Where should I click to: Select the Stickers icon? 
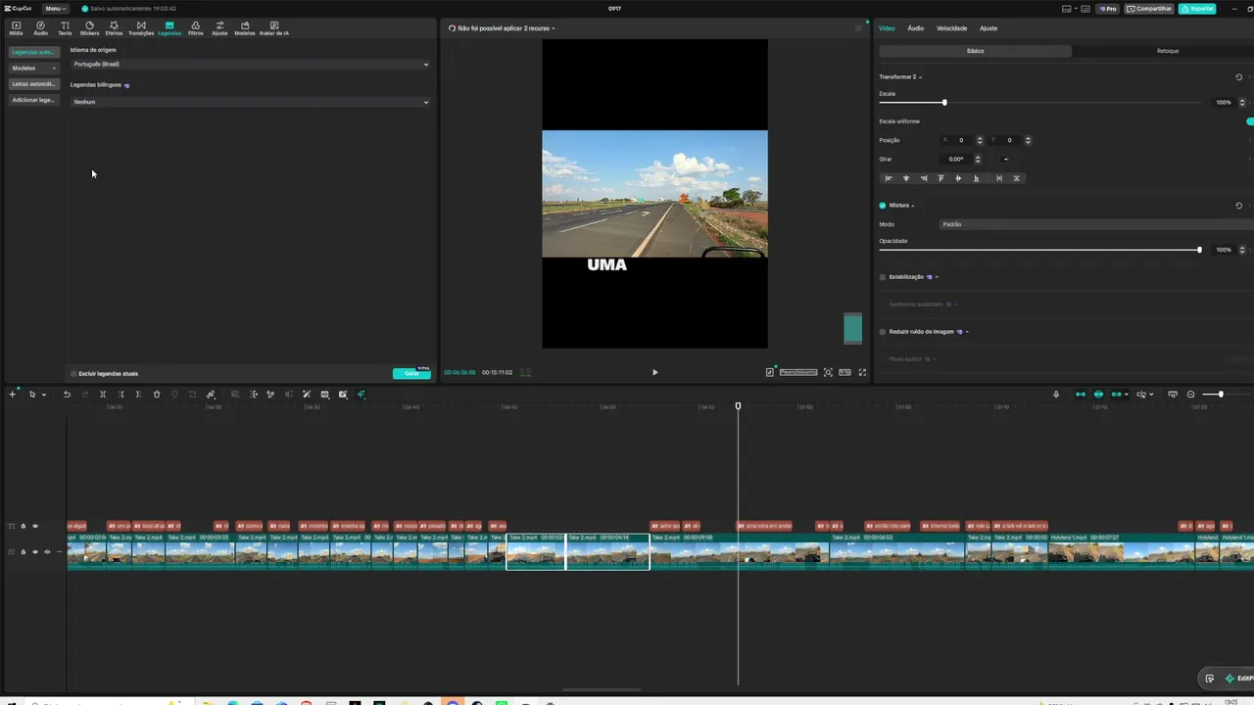pyautogui.click(x=89, y=28)
